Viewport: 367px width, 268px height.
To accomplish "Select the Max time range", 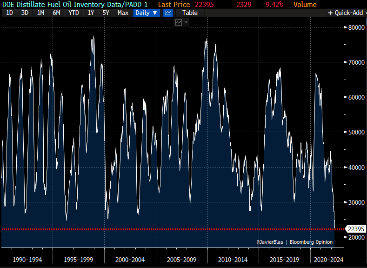I will click(x=123, y=13).
